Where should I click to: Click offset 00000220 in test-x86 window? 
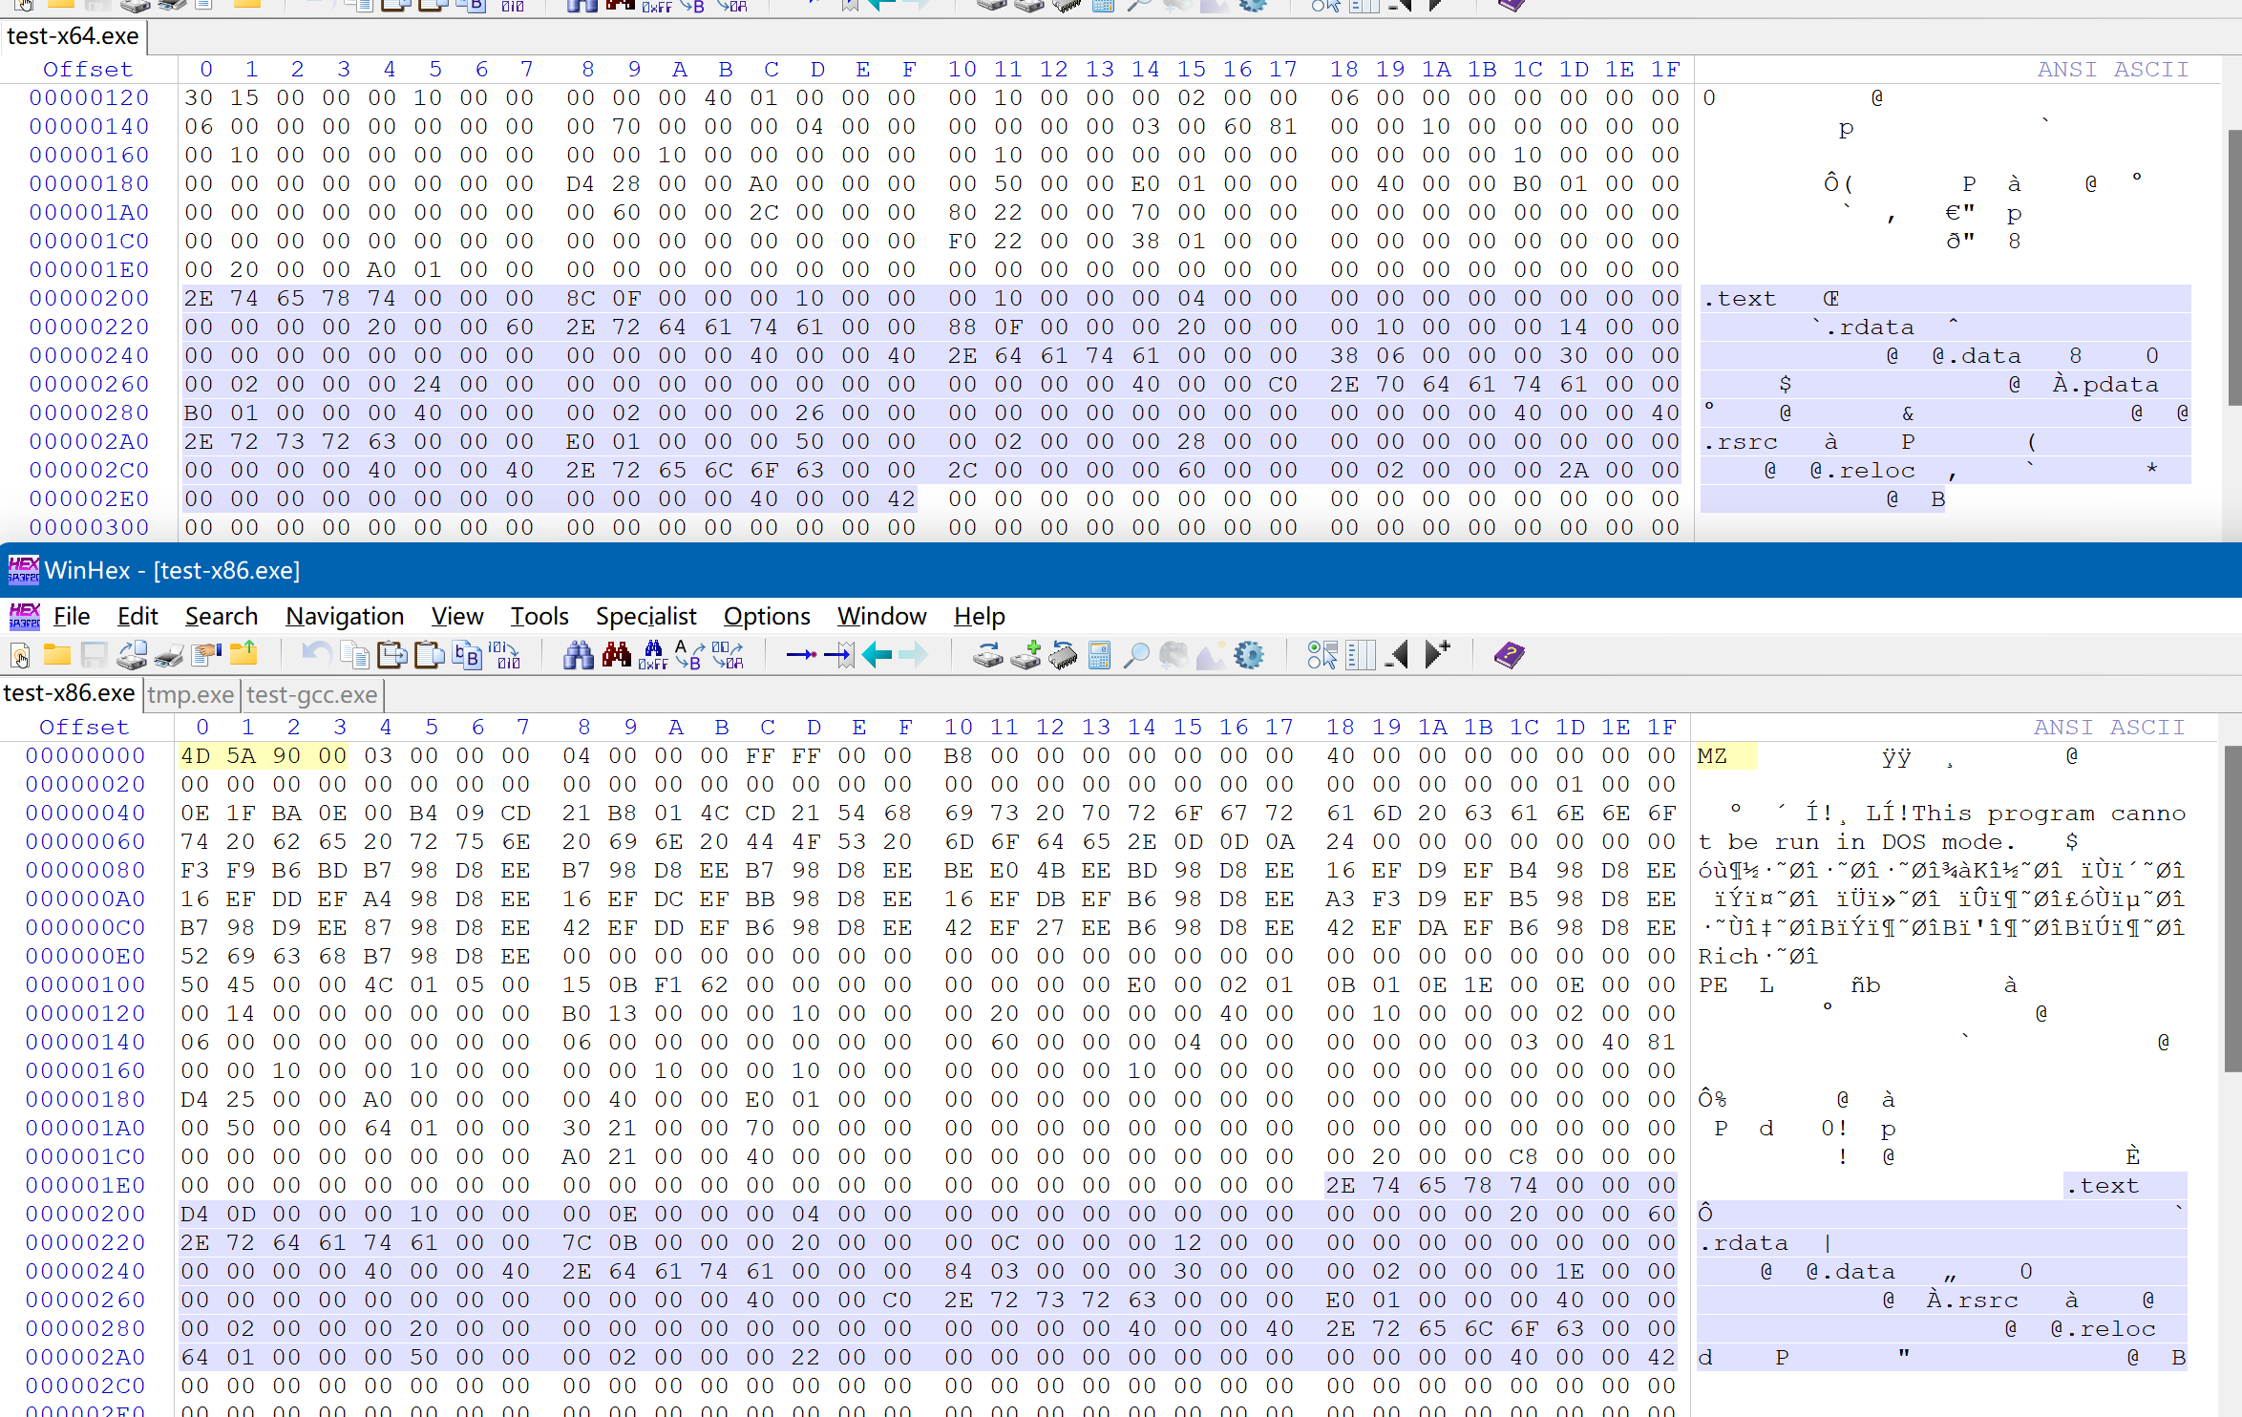click(86, 1243)
